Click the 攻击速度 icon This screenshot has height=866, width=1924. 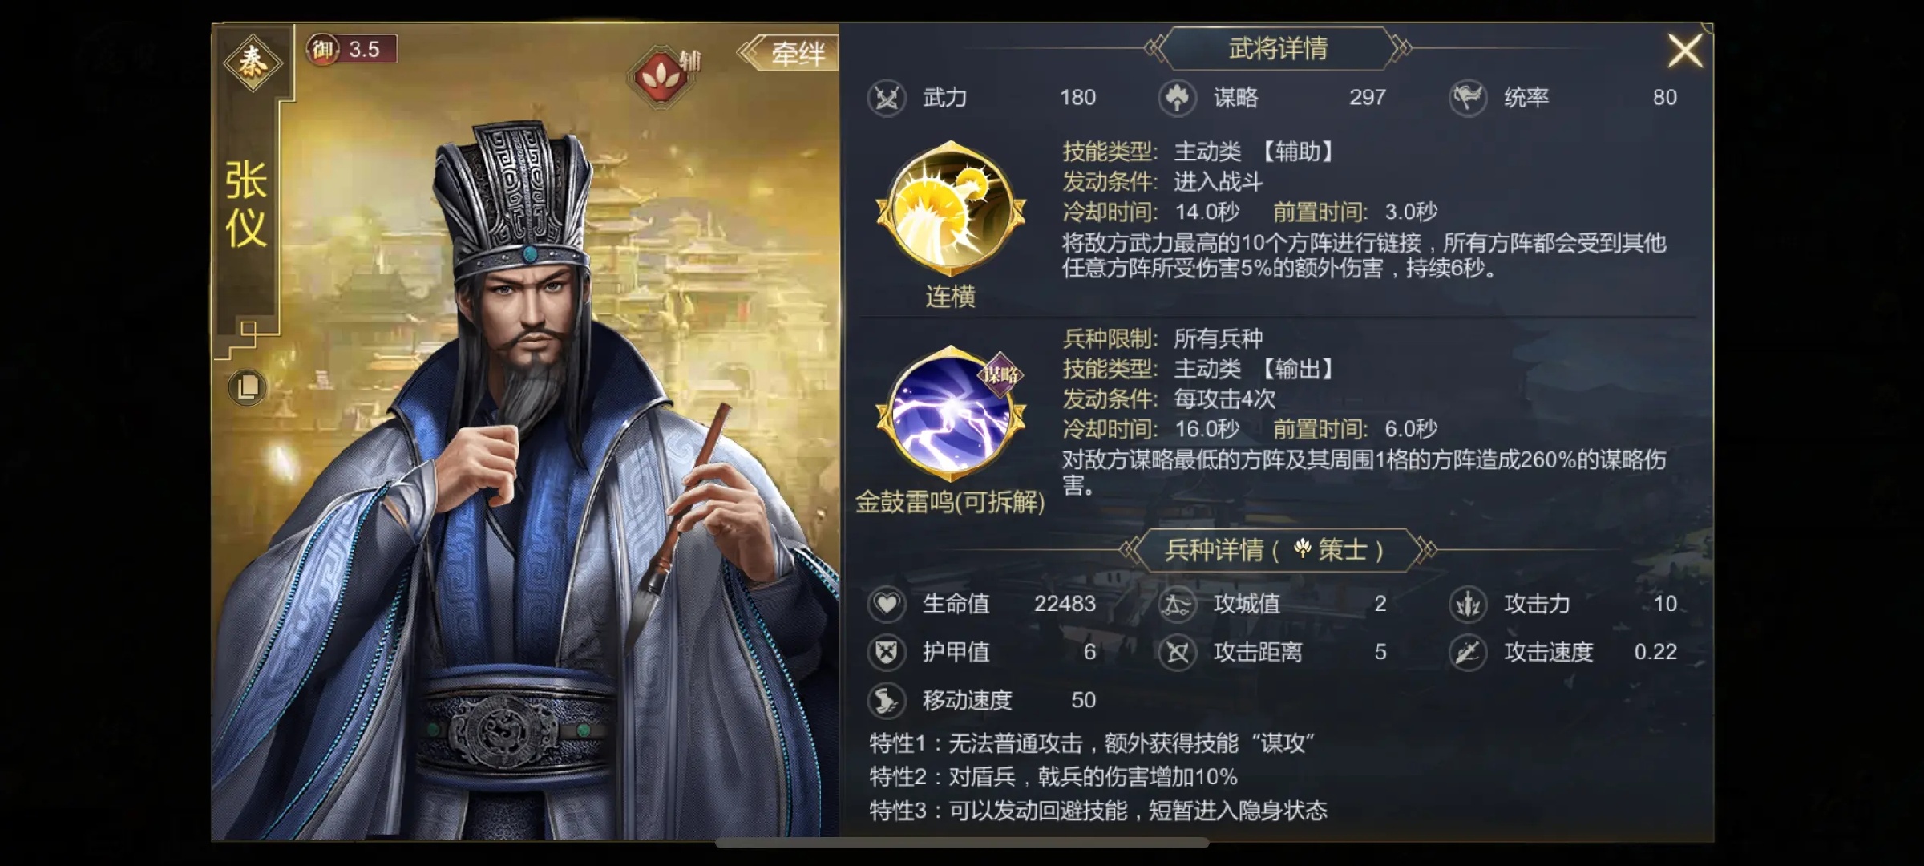1468,652
